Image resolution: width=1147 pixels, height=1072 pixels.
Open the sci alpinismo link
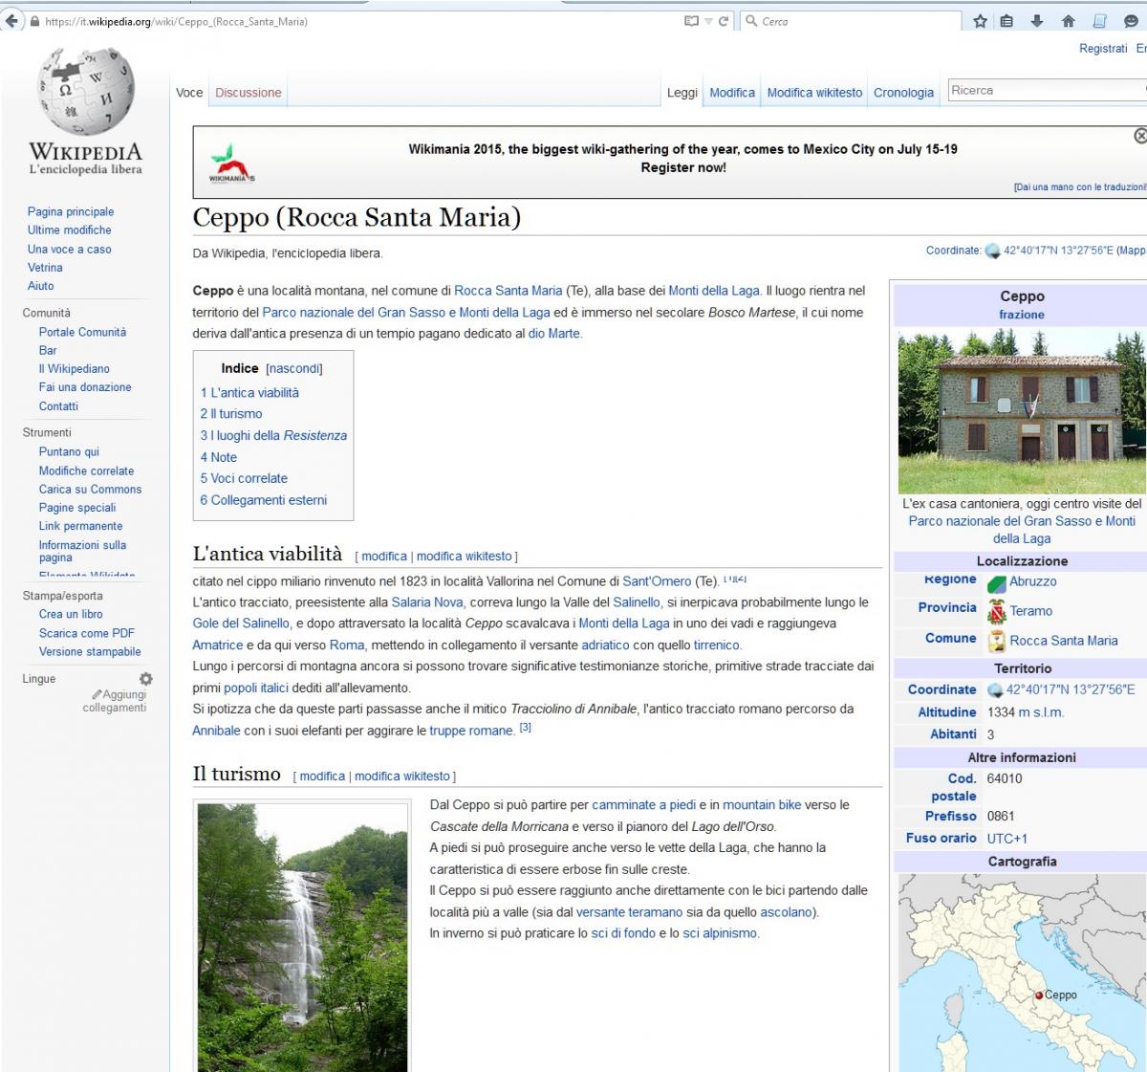point(720,933)
